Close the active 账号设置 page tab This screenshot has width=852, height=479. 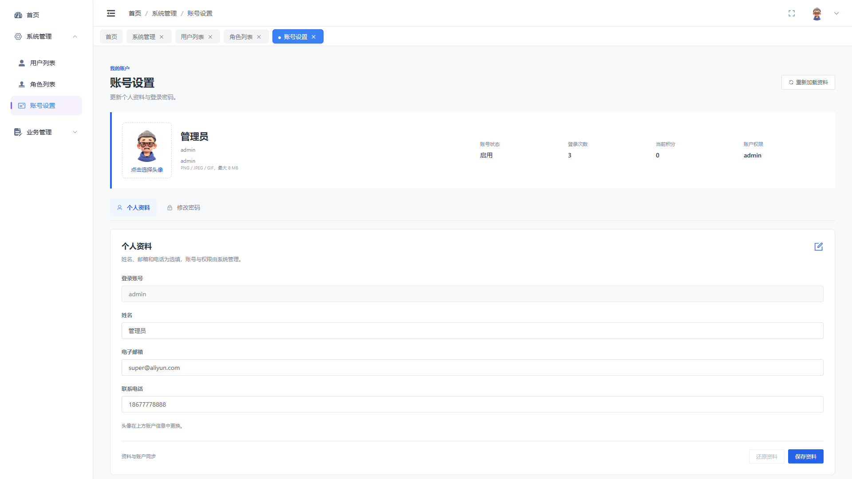(314, 37)
